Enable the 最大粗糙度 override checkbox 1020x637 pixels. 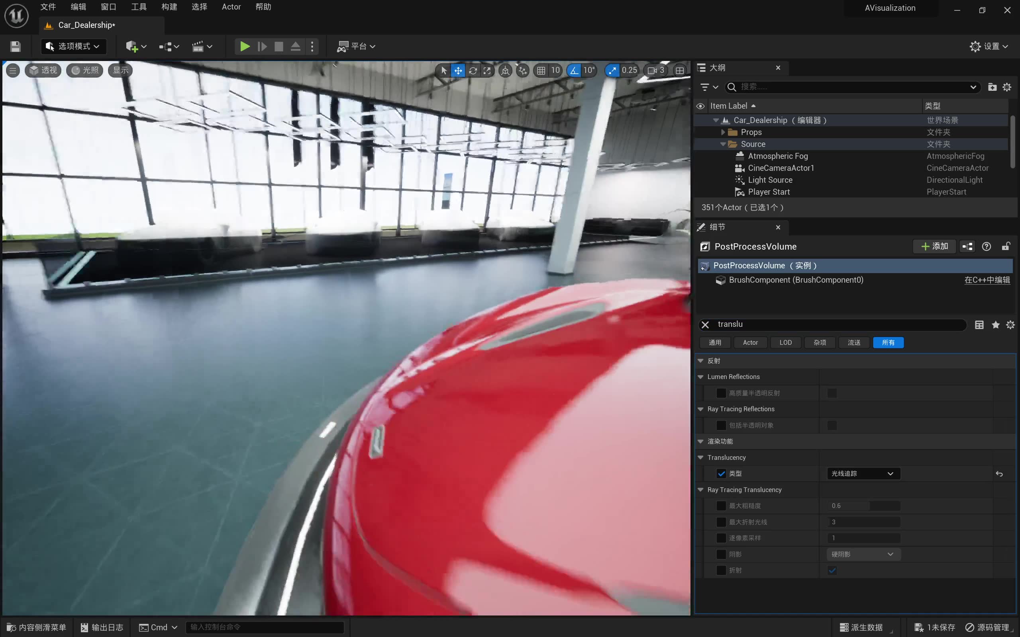tap(721, 506)
